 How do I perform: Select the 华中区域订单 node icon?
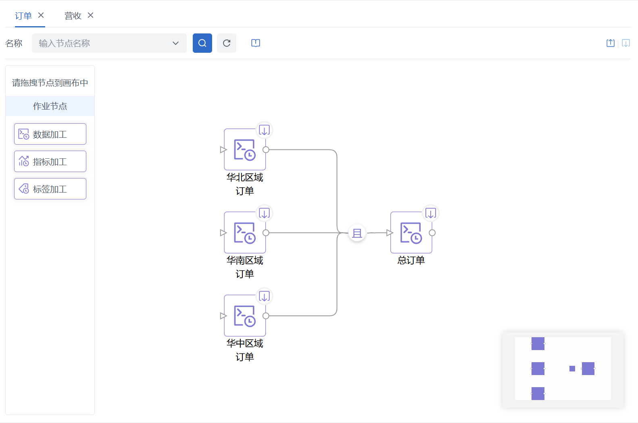coord(244,316)
